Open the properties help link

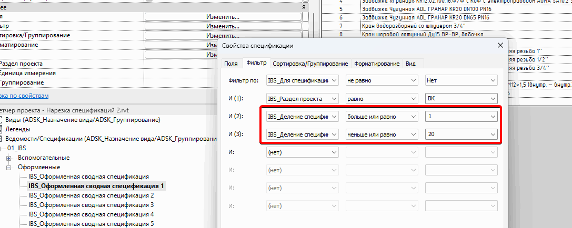click(24, 96)
